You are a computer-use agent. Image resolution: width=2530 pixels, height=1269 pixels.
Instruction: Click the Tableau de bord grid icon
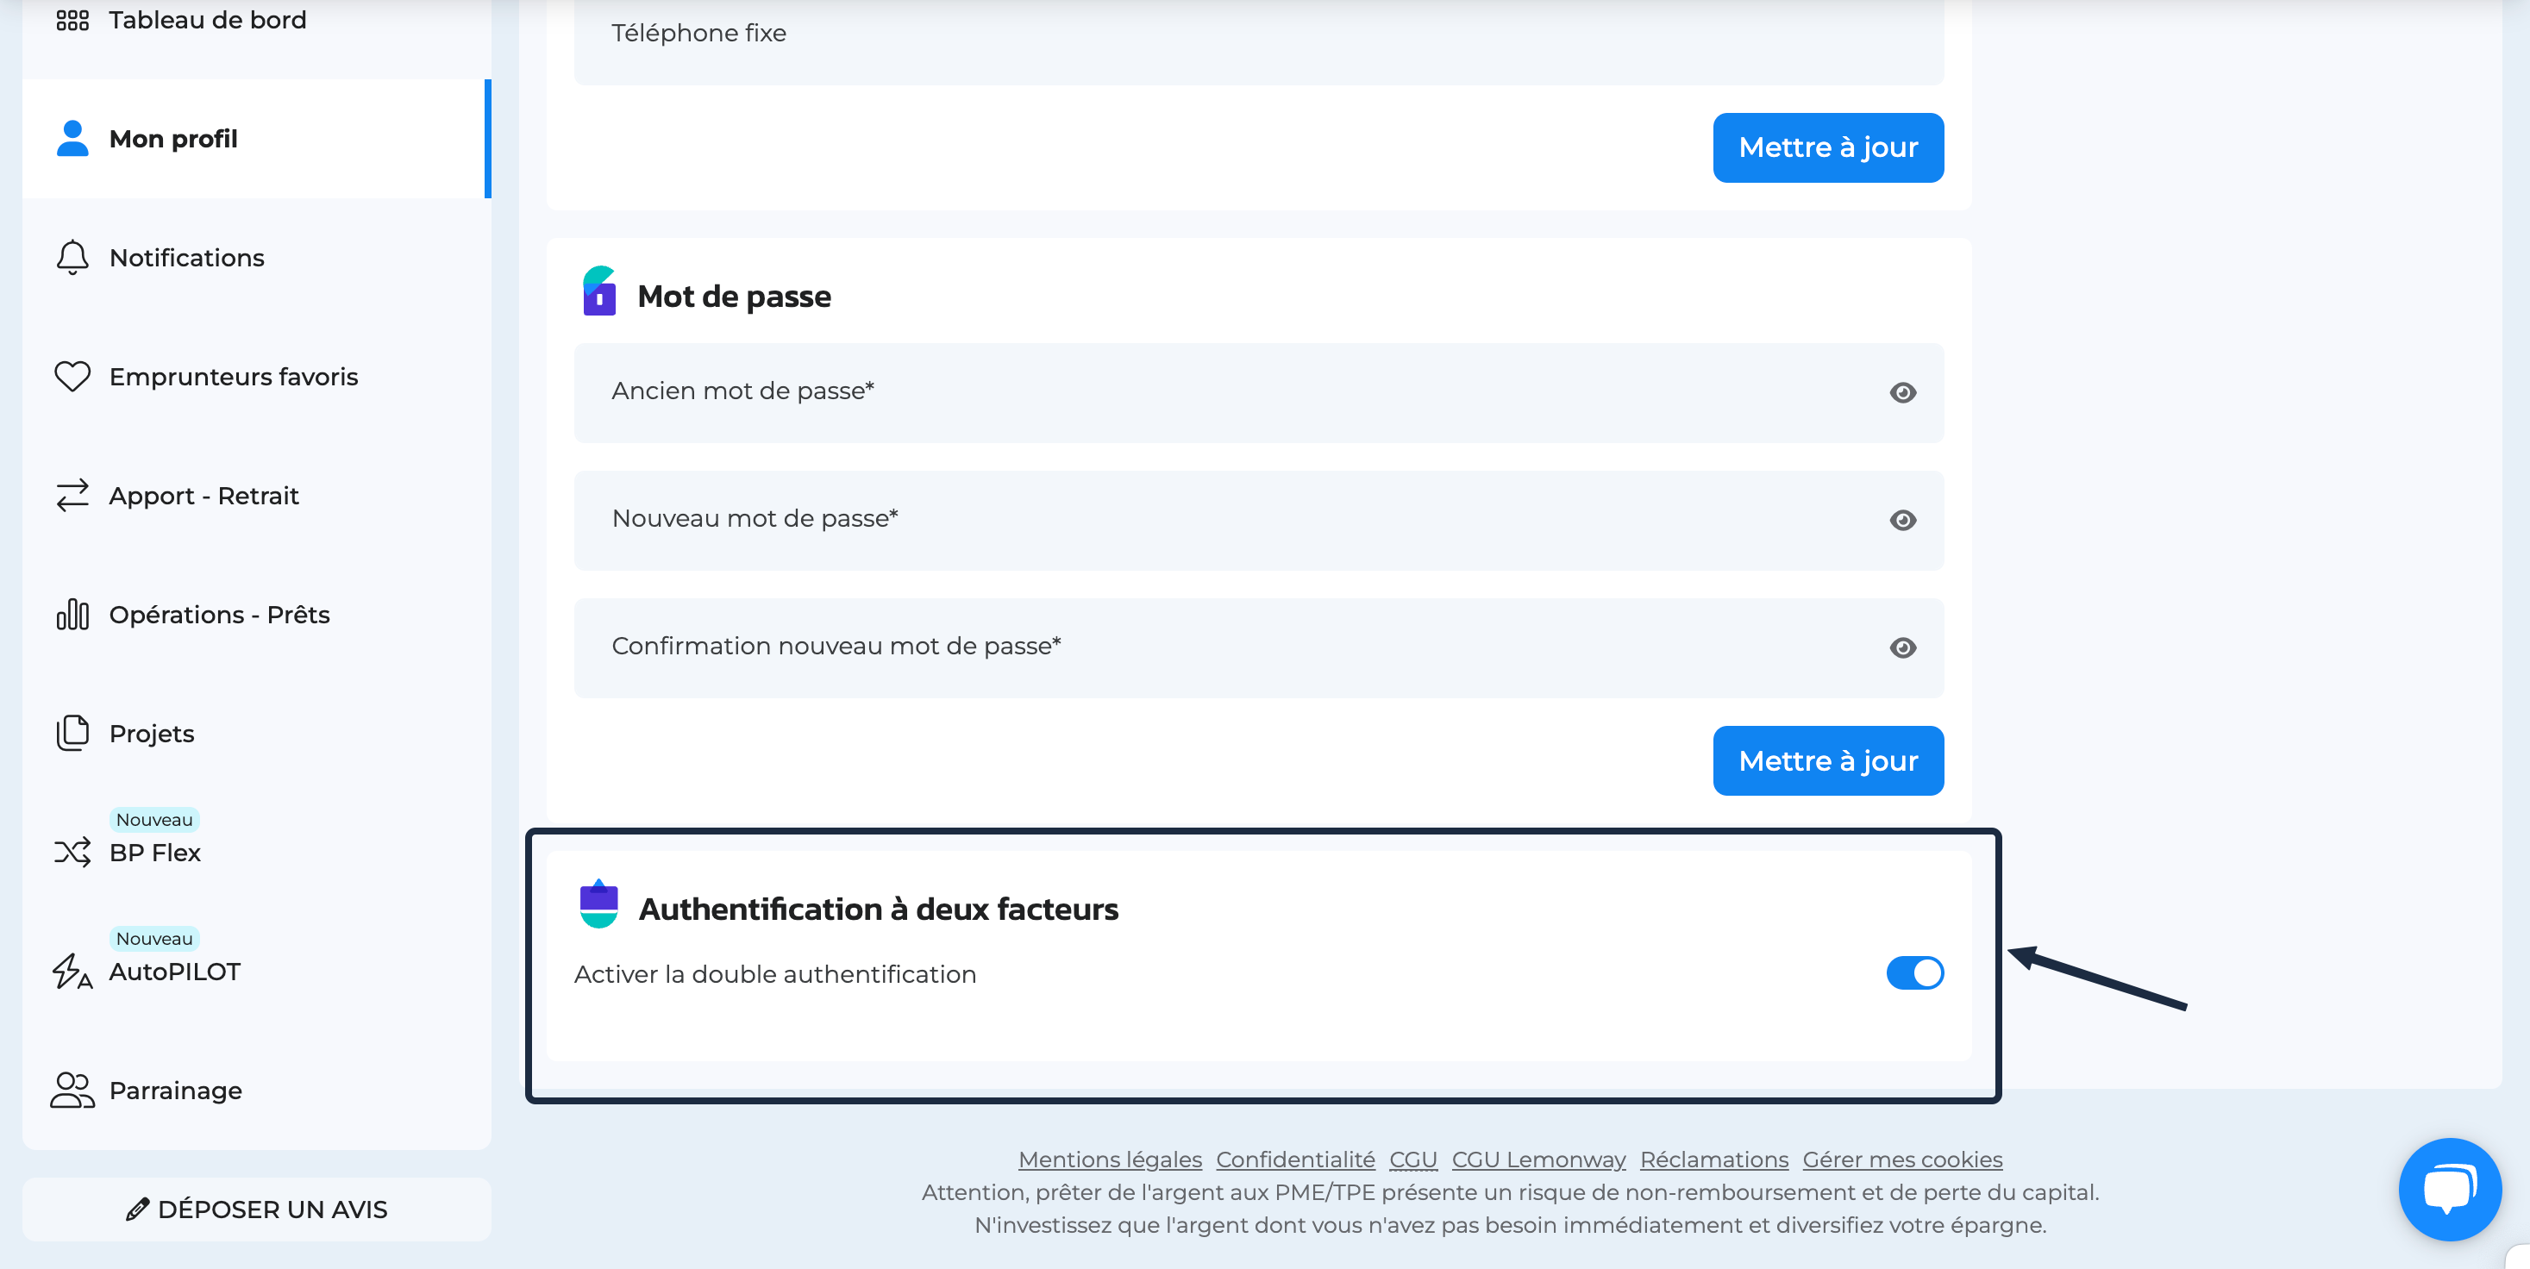click(72, 20)
